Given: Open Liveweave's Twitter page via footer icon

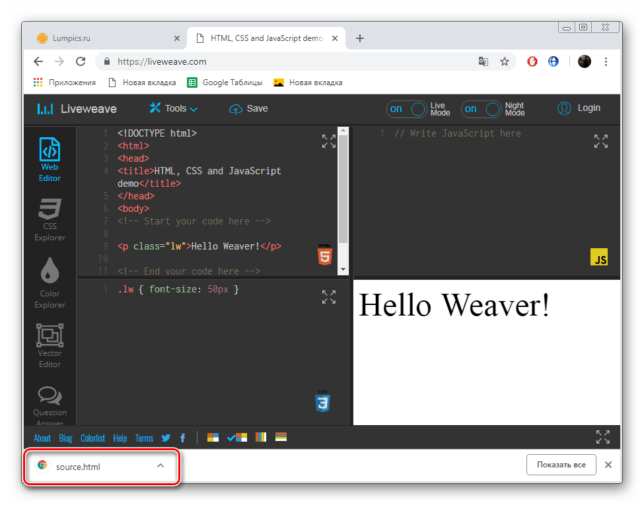Looking at the screenshot, I should click(x=166, y=438).
